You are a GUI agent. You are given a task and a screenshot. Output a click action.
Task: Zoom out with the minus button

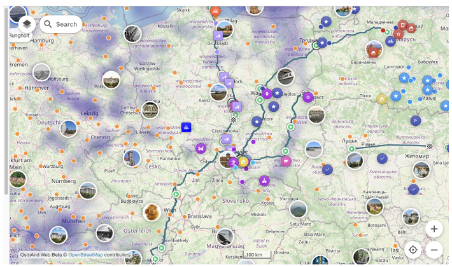point(434,250)
